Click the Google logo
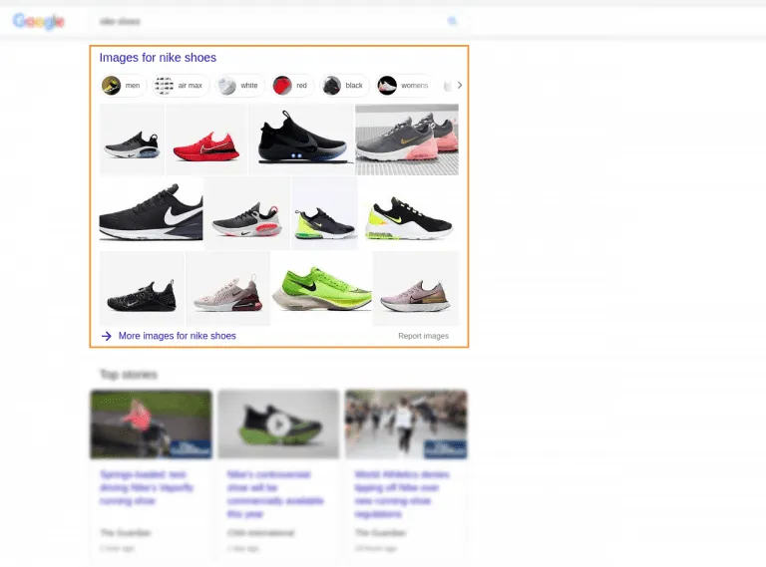The image size is (766, 567). 39,21
